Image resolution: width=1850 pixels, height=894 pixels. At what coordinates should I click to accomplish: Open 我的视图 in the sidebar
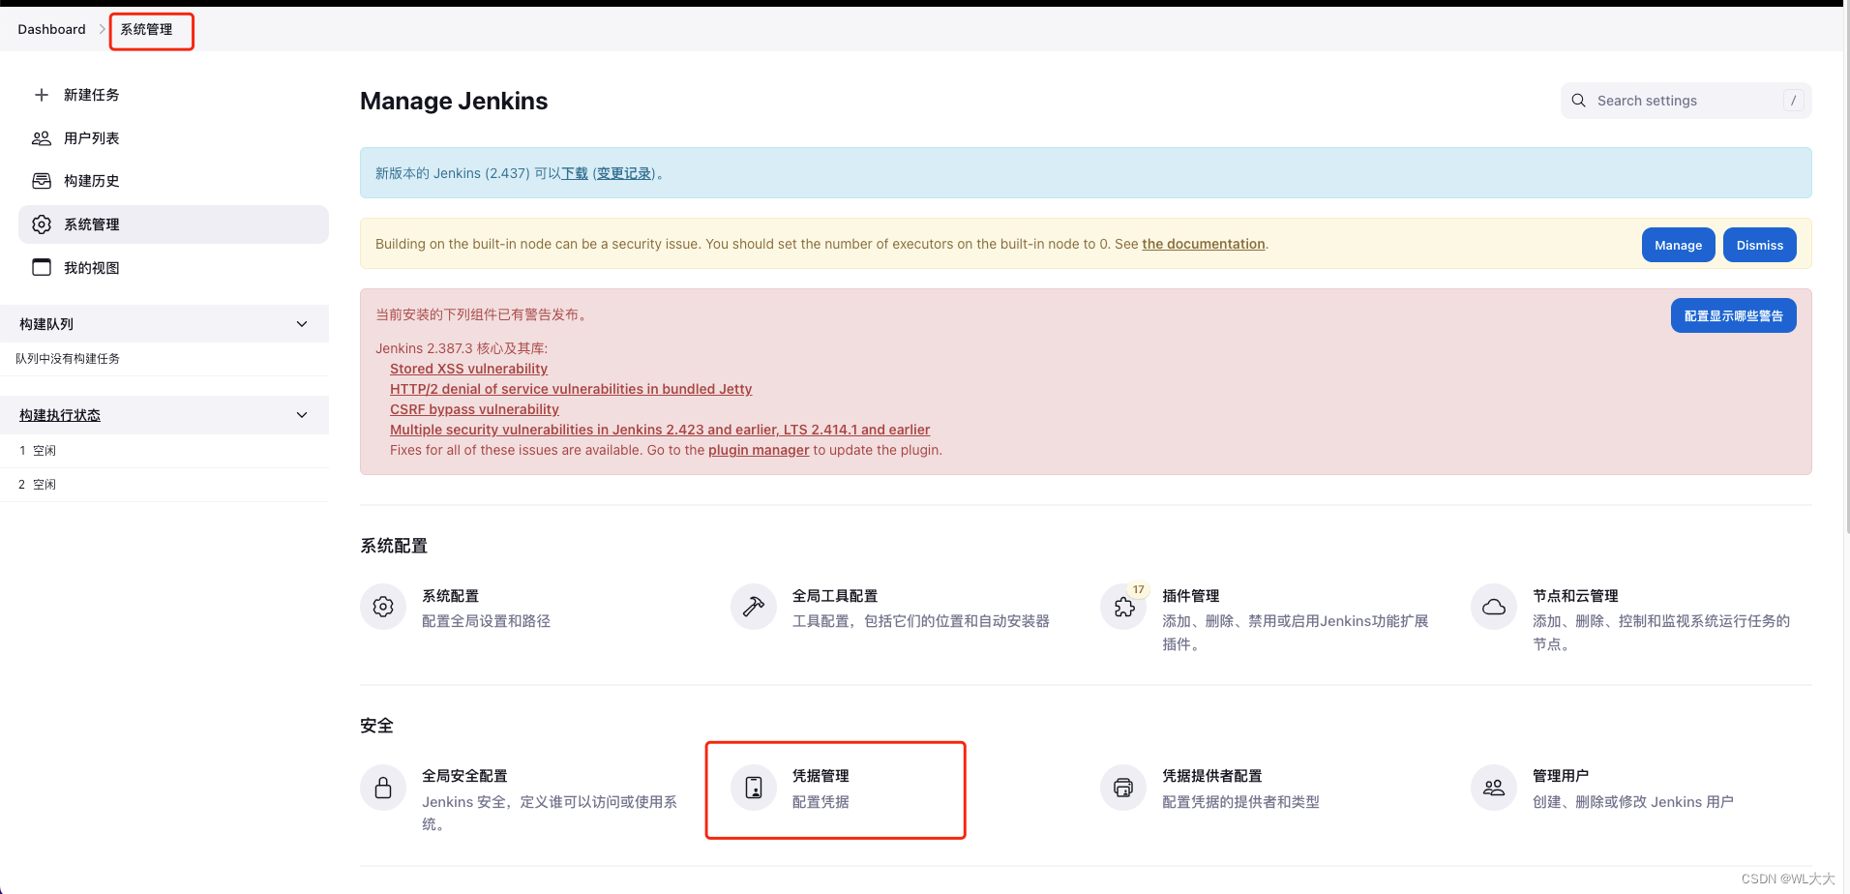[x=173, y=267]
